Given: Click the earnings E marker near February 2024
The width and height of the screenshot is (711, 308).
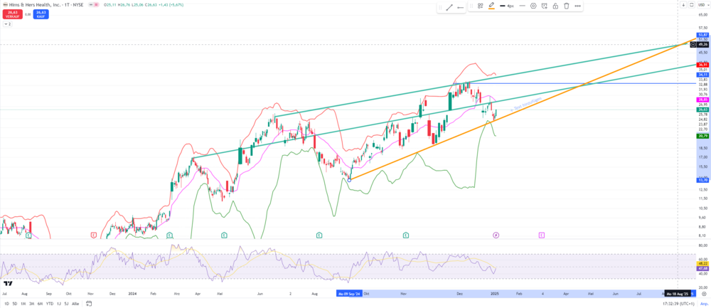Looking at the screenshot, I should [170, 235].
